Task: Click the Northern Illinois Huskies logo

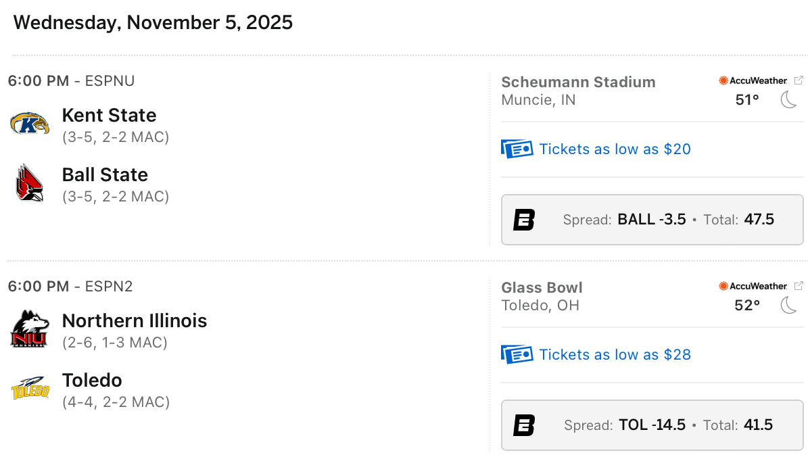Action: [x=30, y=329]
